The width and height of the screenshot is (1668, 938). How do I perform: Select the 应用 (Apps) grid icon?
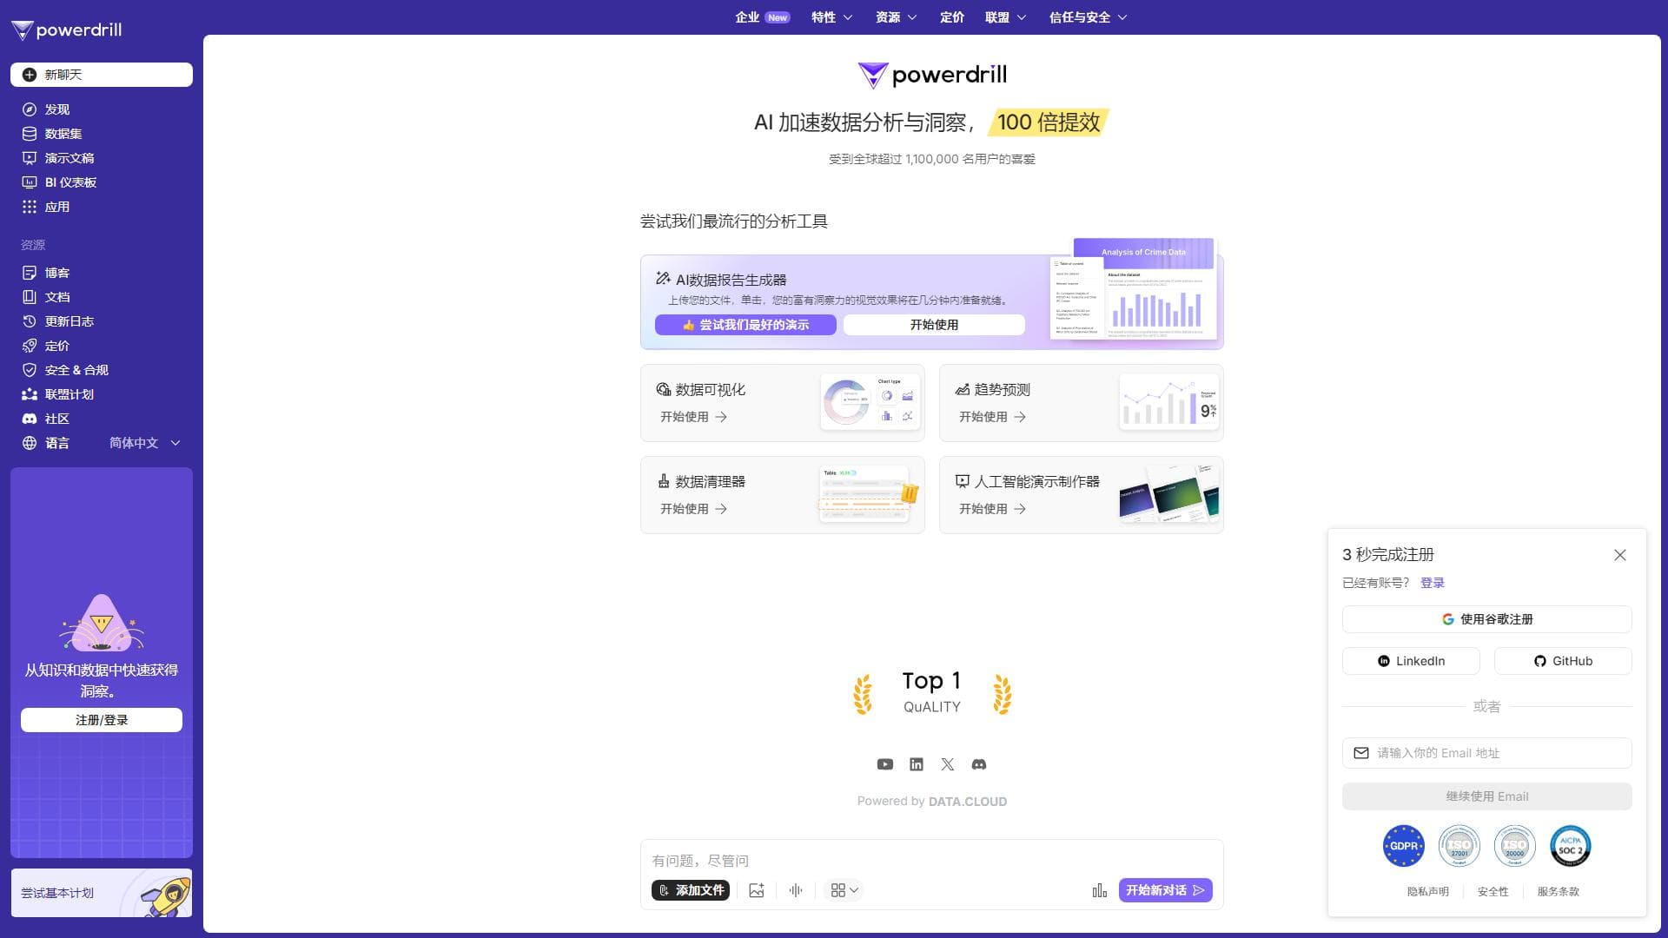point(29,207)
